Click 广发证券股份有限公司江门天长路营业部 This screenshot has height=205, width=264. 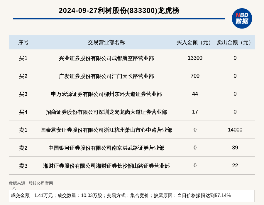(x=106, y=76)
